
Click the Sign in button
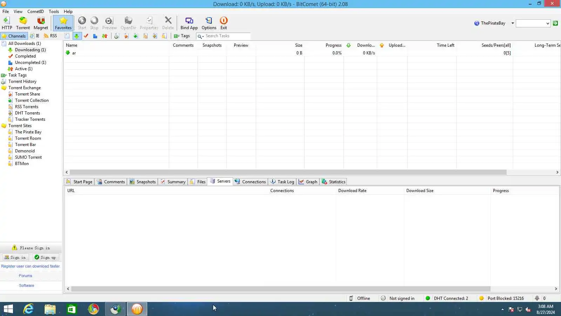pos(15,257)
